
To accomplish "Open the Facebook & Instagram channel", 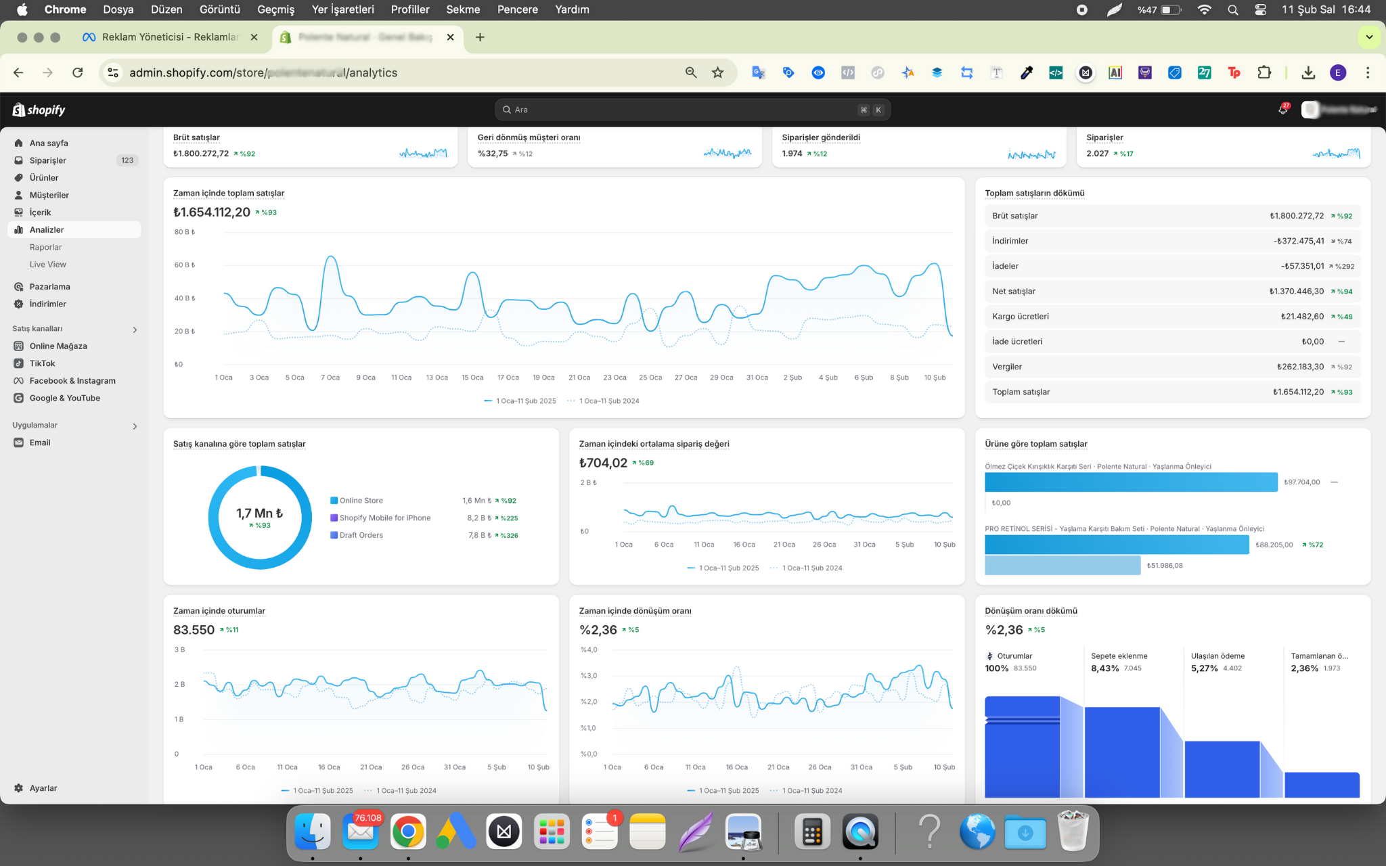I will [x=72, y=381].
